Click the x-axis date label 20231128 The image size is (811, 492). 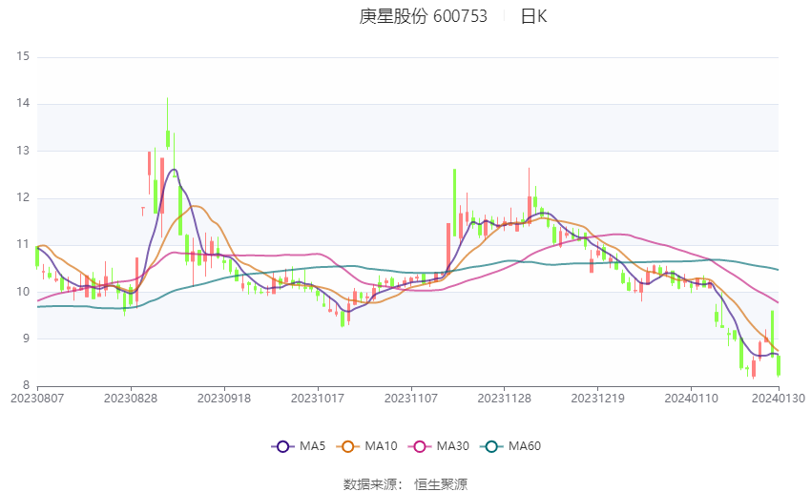(x=505, y=399)
